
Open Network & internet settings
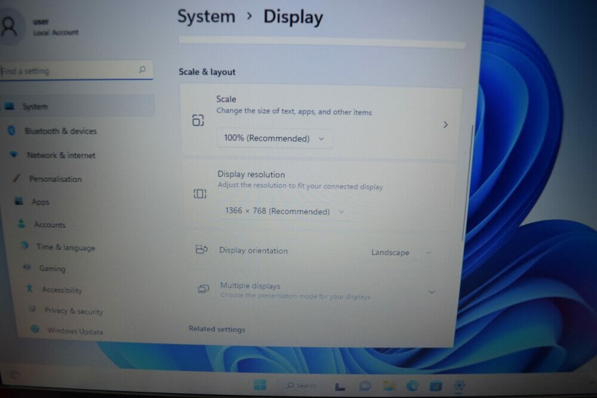point(61,155)
